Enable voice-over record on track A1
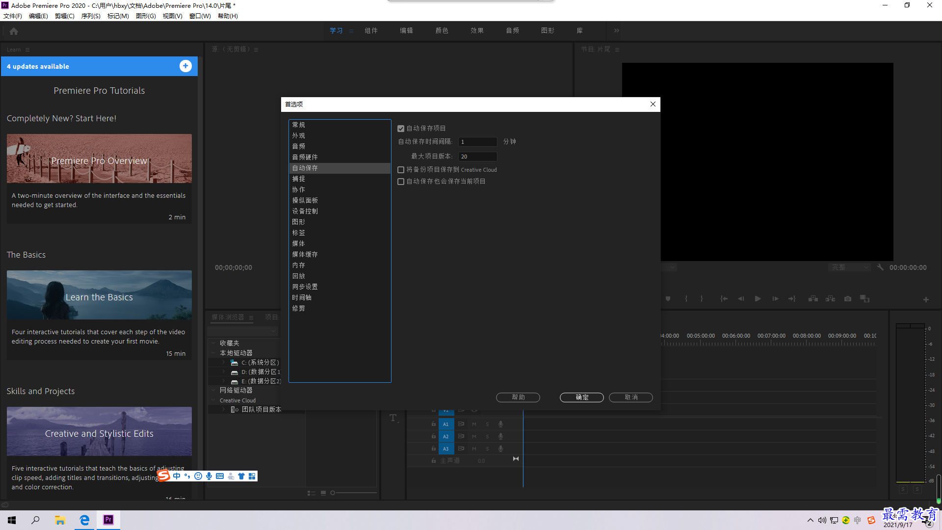Viewport: 942px width, 530px height. tap(500, 424)
